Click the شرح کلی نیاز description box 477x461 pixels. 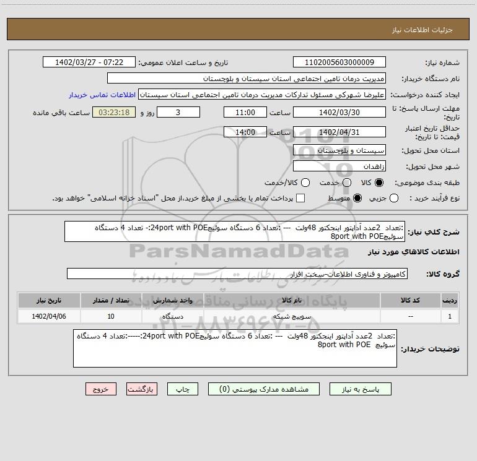click(x=235, y=231)
